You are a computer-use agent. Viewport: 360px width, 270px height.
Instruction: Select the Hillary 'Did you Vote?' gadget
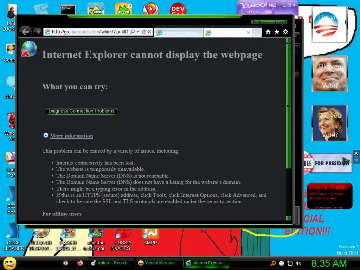point(330,123)
